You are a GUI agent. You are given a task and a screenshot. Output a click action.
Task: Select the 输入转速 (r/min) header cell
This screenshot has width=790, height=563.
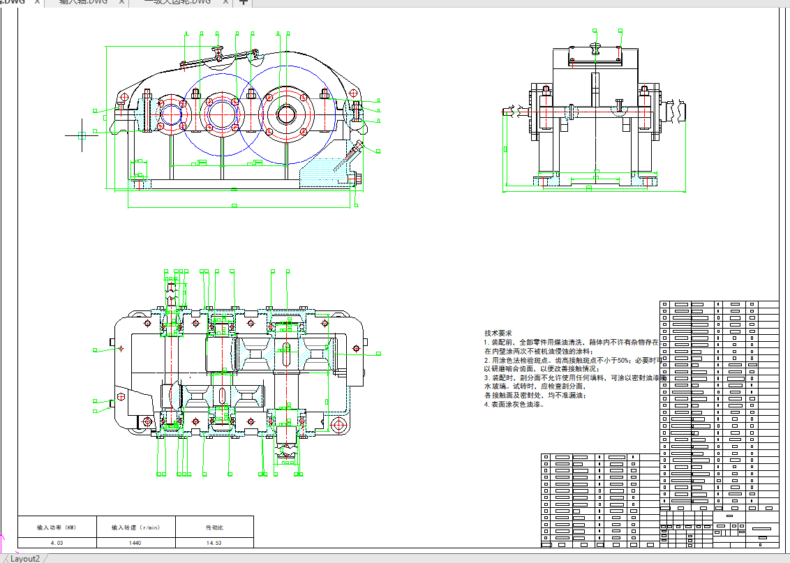(x=135, y=527)
